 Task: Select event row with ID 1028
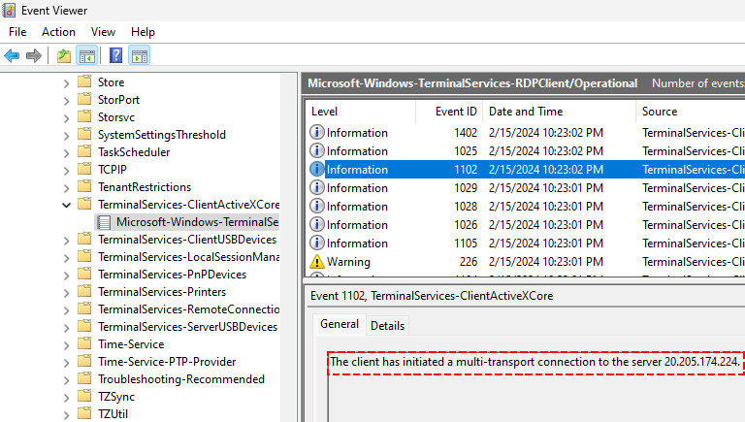525,207
